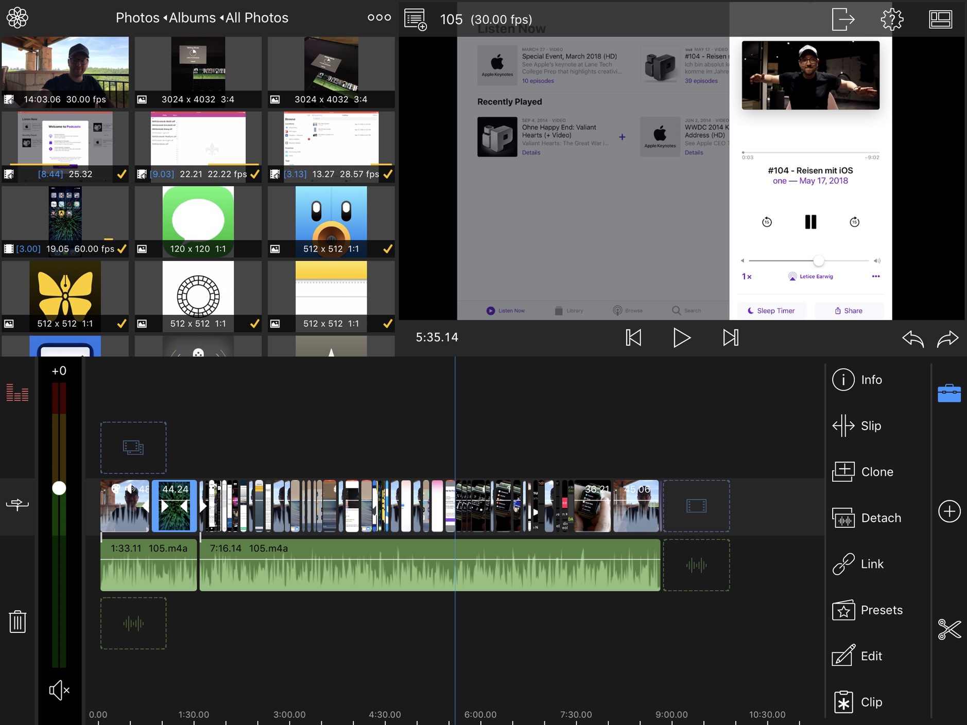Image resolution: width=967 pixels, height=725 pixels.
Task: Switch the screen layout icon
Action: point(940,19)
